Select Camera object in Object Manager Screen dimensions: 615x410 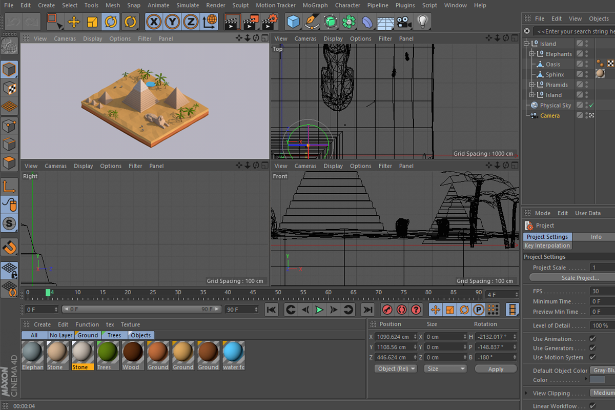coord(549,115)
